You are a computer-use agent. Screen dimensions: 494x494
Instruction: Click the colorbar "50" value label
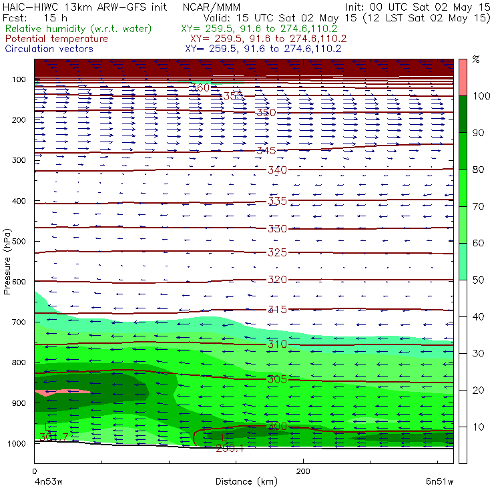click(x=478, y=280)
